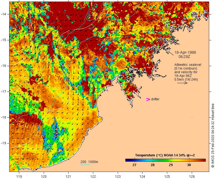Click the 'Altimetric sealevel' text line
Image resolution: width=216 pixels, height=179 pixels.
click(188, 65)
